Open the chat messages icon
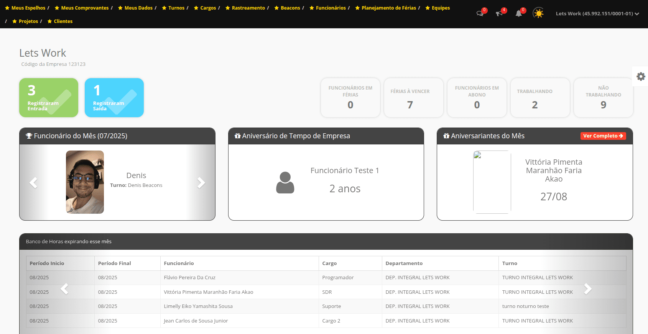This screenshot has width=648, height=334. (x=480, y=13)
